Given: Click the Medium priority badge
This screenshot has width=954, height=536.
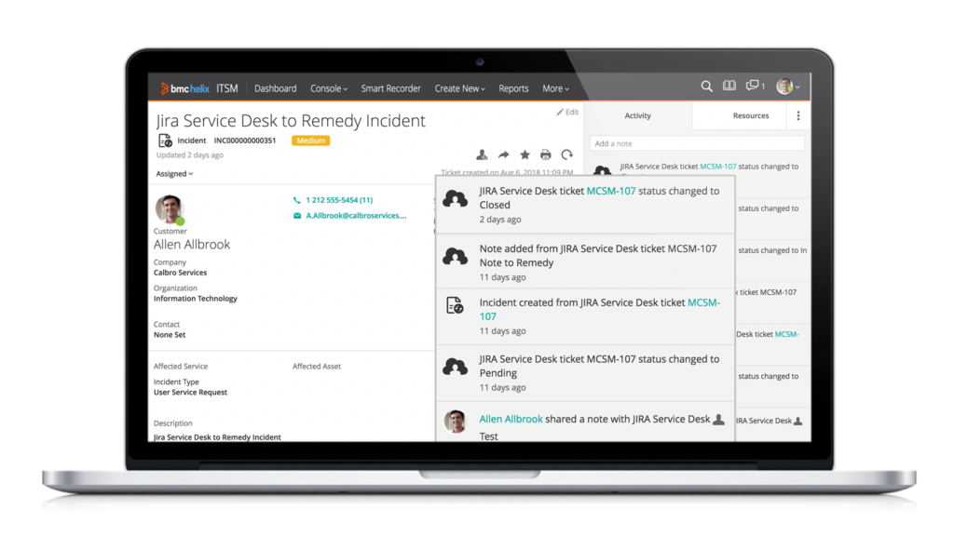Looking at the screenshot, I should 311,141.
